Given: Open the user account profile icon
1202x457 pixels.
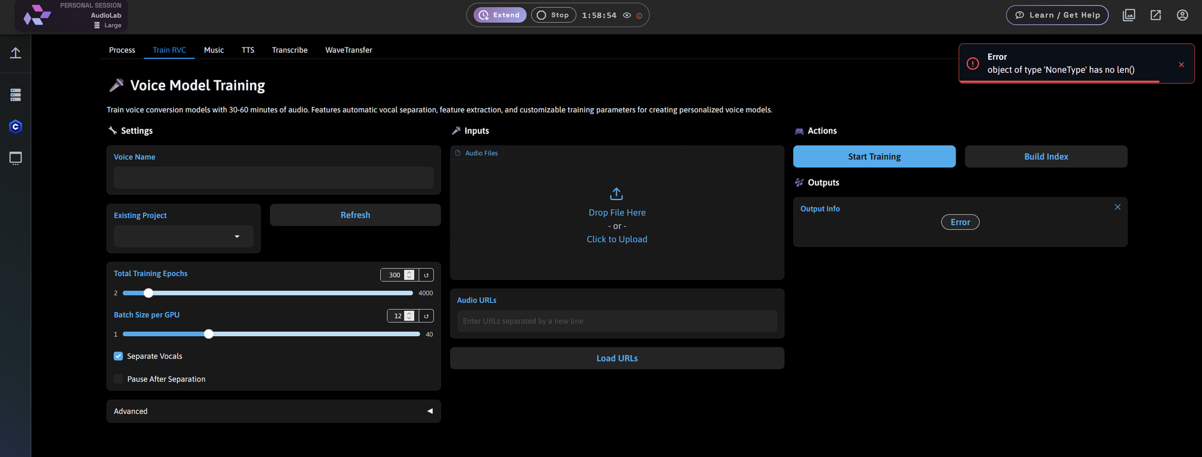Looking at the screenshot, I should point(1182,15).
